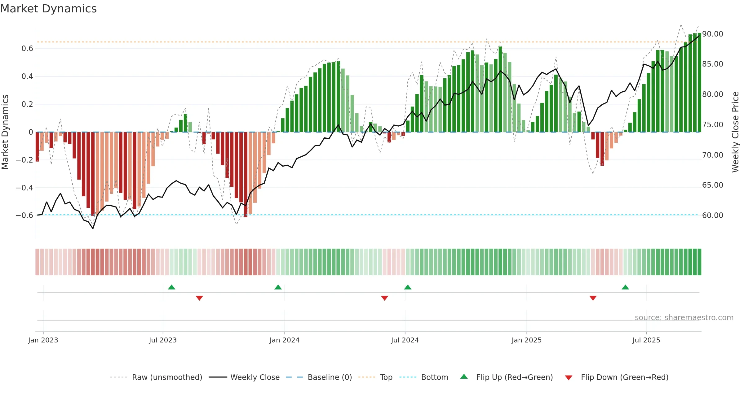Click the green flip-up triangle at Jul 2024

pyautogui.click(x=408, y=287)
